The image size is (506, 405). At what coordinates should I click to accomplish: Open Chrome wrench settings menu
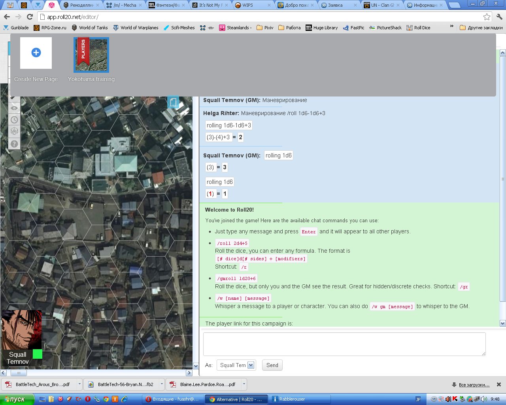(x=499, y=17)
